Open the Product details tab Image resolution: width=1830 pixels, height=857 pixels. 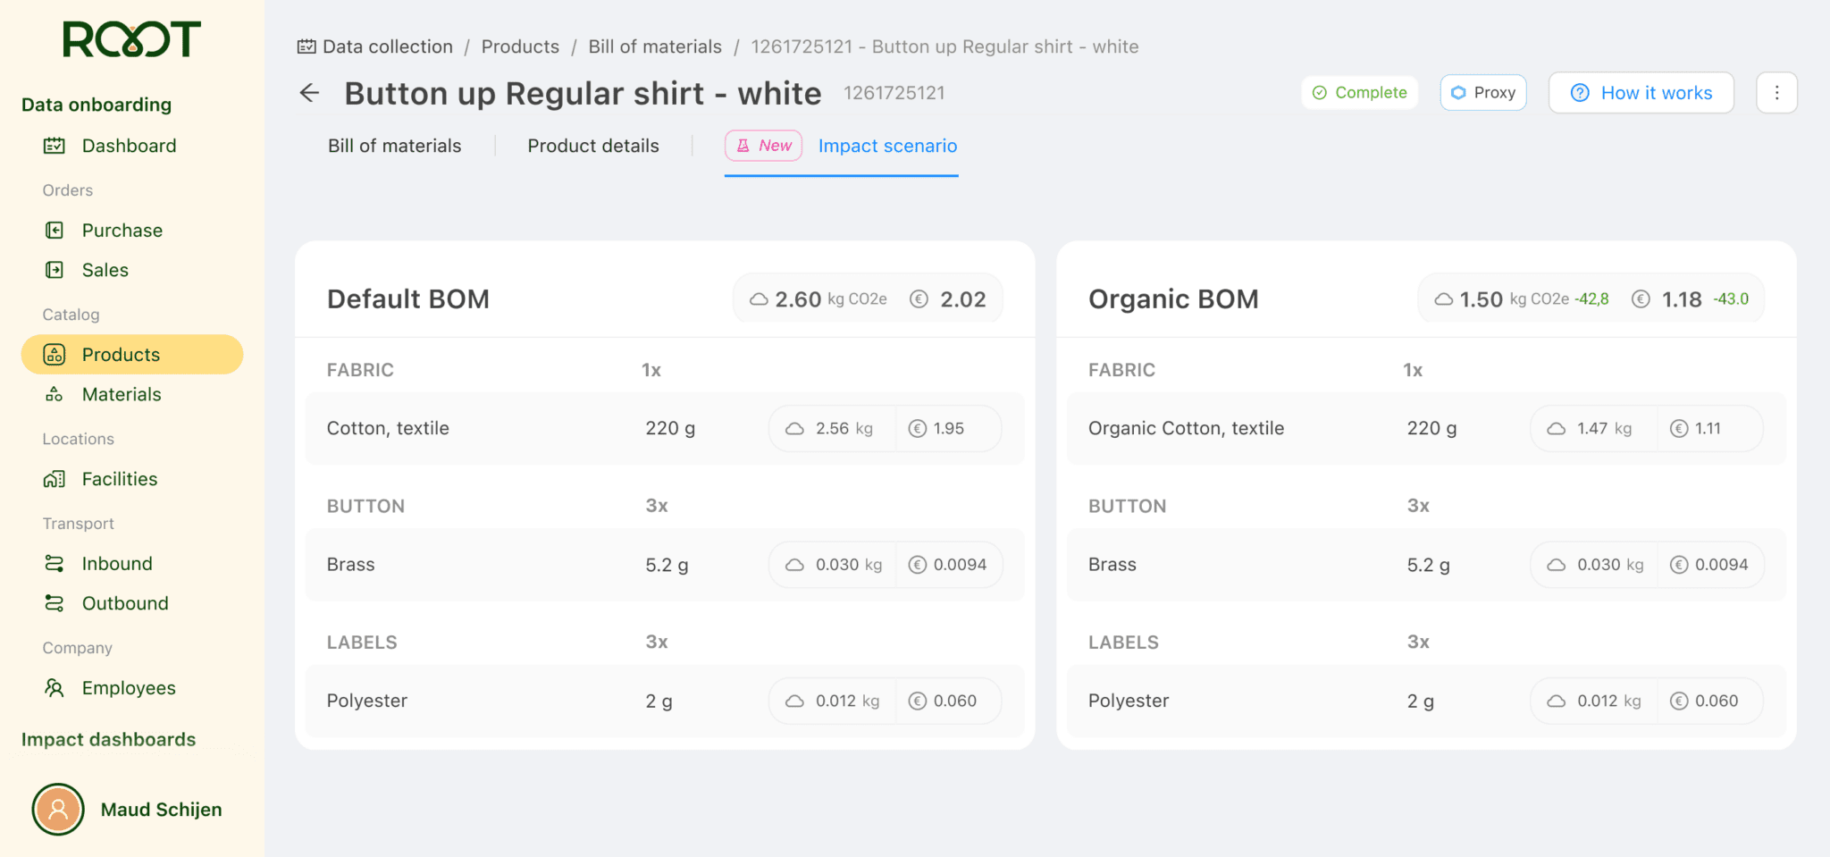pyautogui.click(x=592, y=146)
